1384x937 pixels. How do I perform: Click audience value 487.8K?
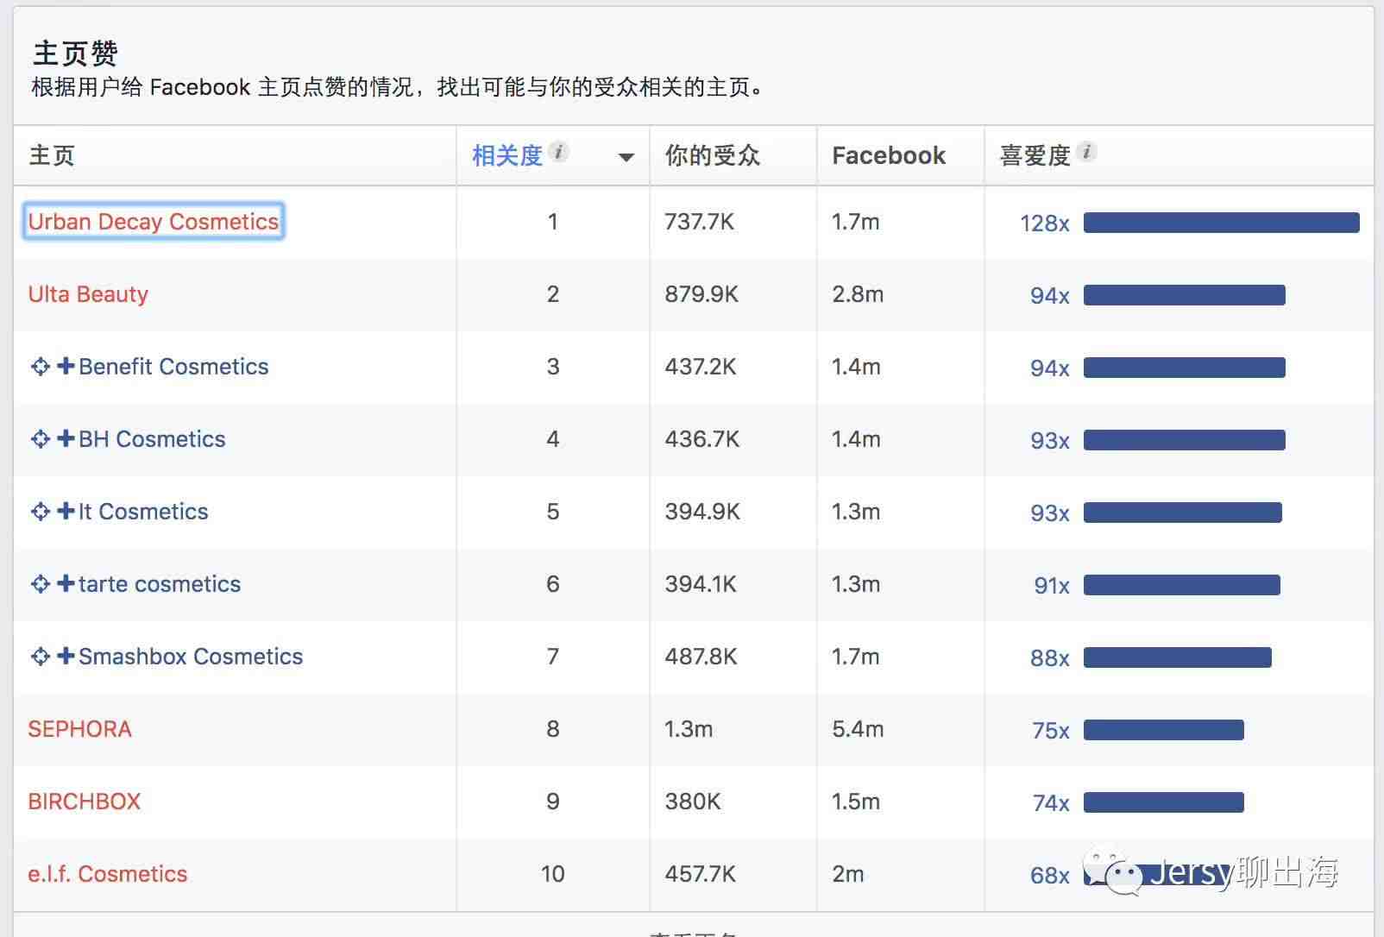701,657
